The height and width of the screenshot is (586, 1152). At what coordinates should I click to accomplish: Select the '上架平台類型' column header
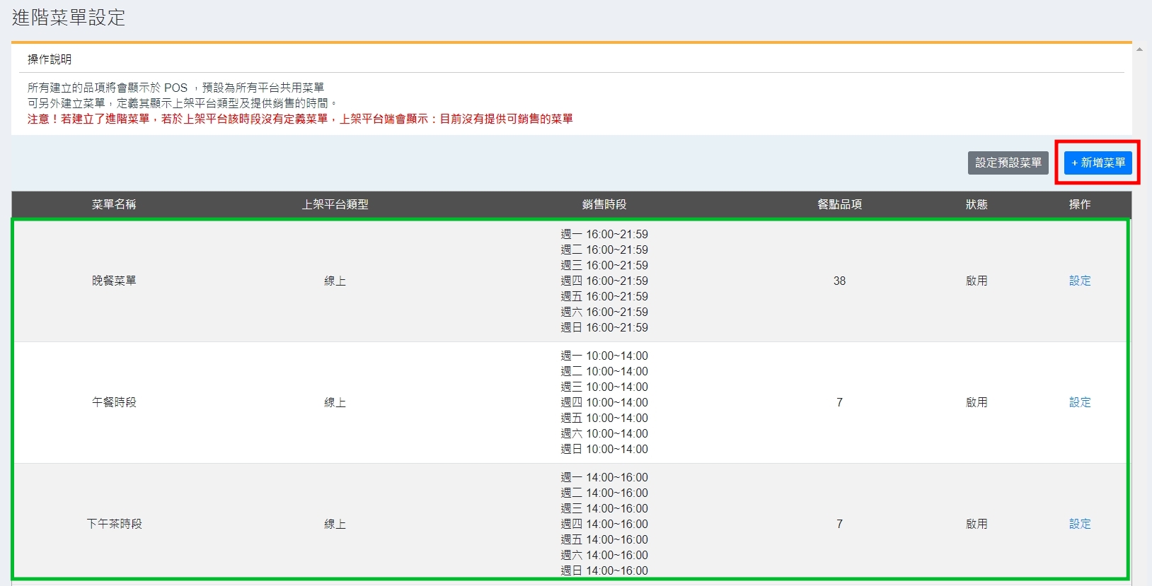(335, 204)
